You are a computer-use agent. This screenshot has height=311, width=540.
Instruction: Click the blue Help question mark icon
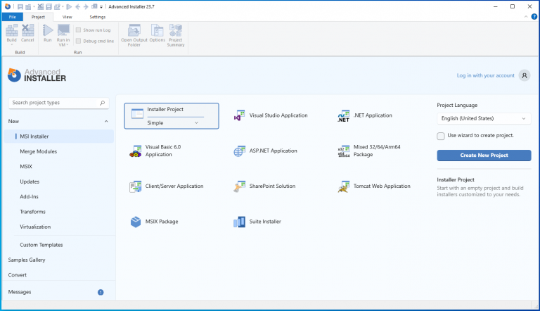click(x=534, y=17)
